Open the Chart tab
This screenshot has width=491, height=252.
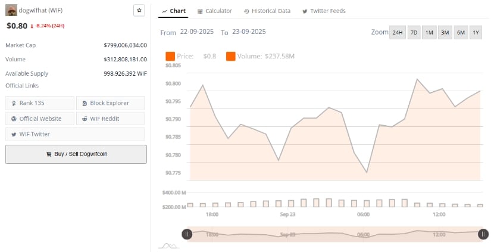(174, 11)
